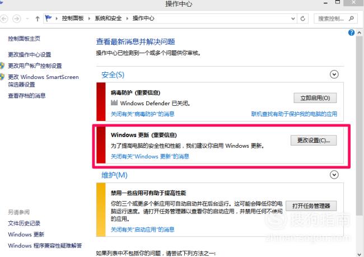Click the 立即启用(O) button
This screenshot has height=257, width=364.
pos(315,98)
